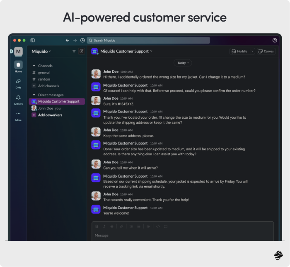290x267 pixels.
Task: Click the blockquote icon
Action: pos(148,226)
